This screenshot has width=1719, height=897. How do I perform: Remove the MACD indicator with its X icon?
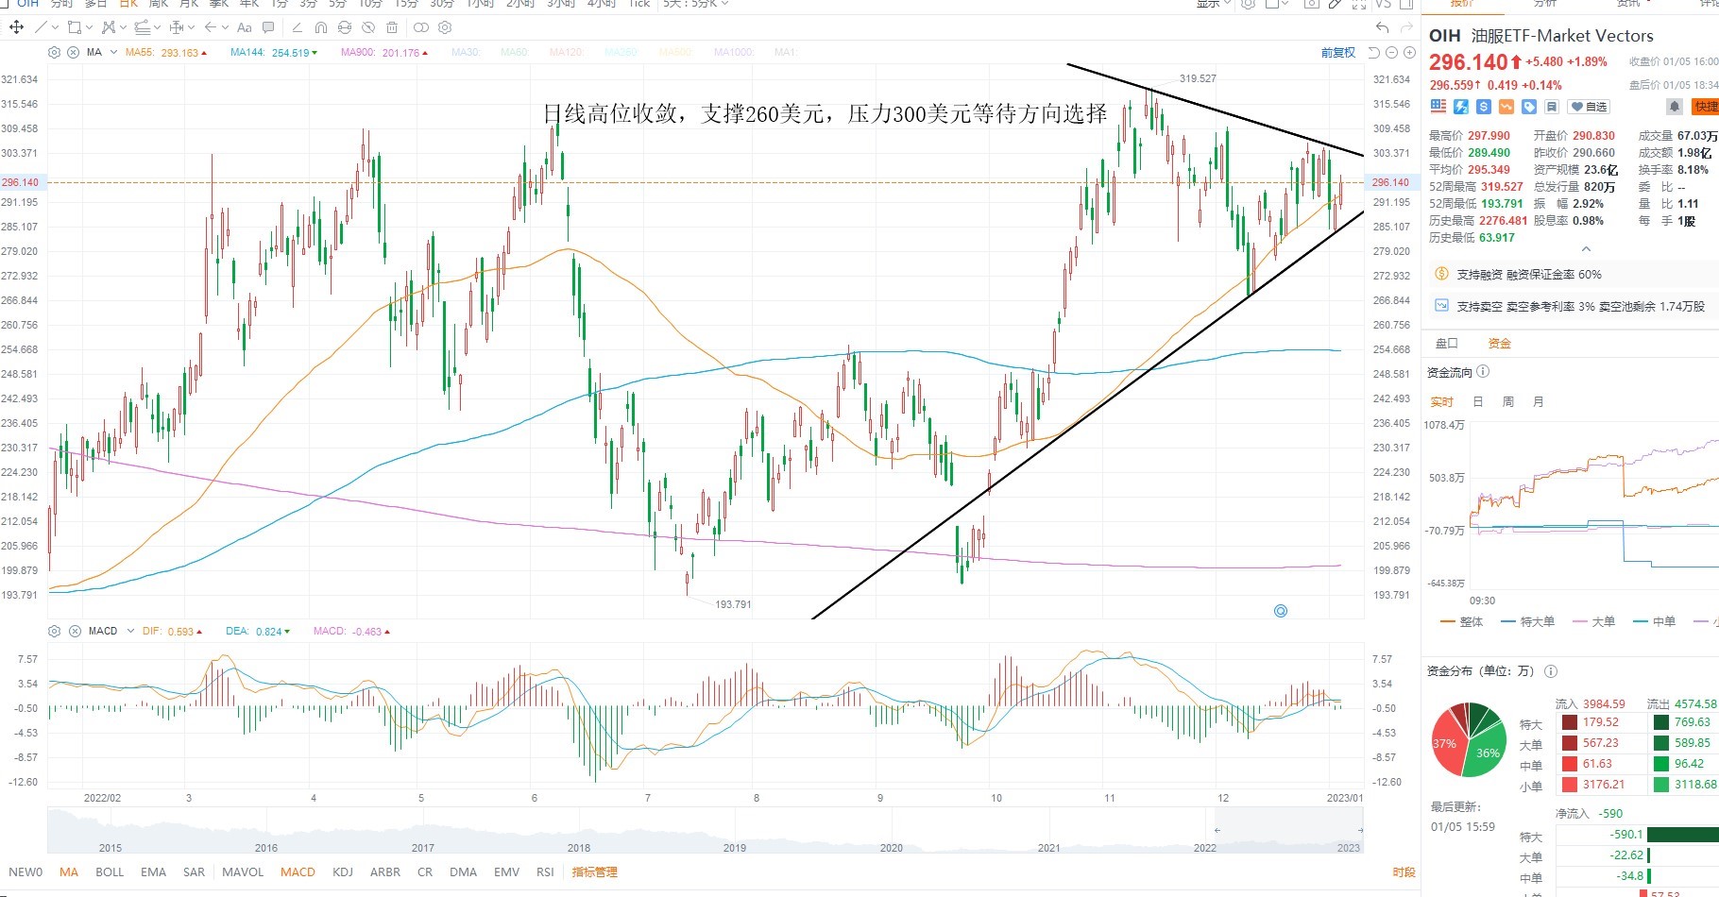75,631
